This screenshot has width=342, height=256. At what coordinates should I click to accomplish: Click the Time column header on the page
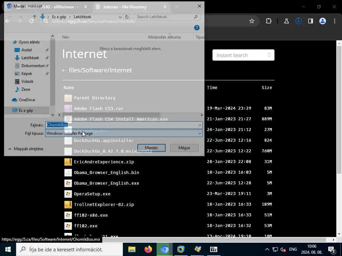coord(212,88)
